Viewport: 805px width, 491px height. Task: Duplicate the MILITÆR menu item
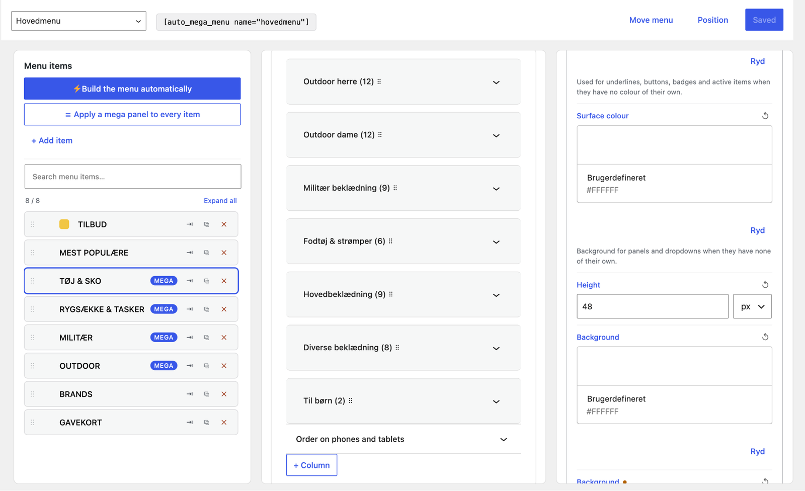pos(207,338)
